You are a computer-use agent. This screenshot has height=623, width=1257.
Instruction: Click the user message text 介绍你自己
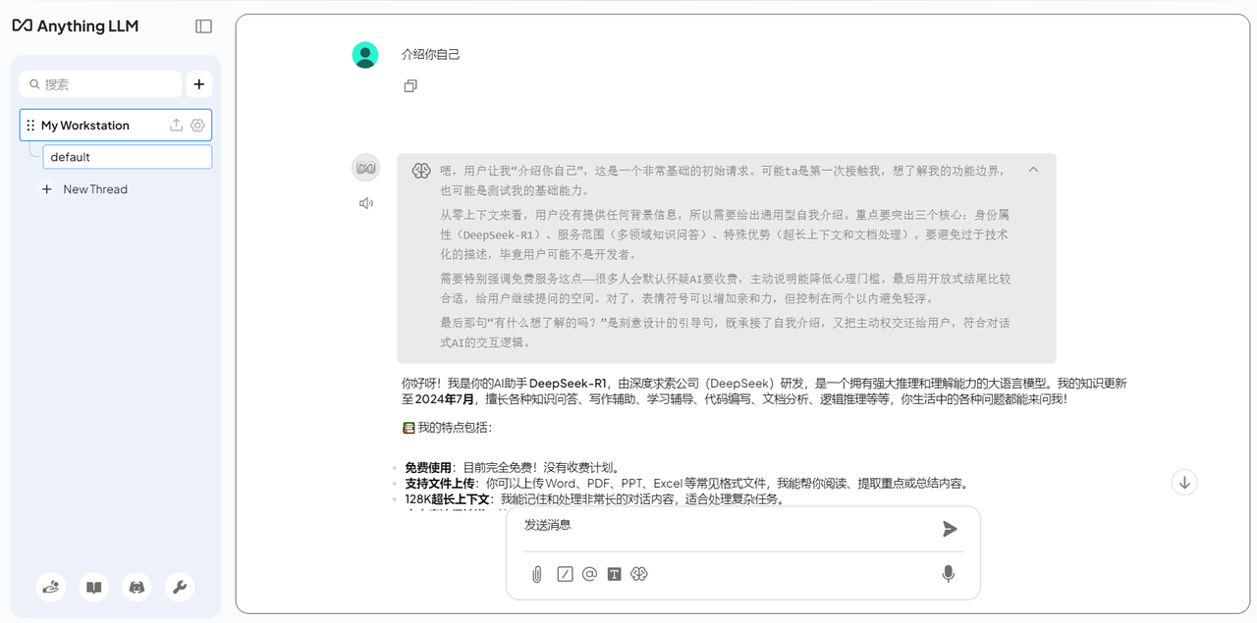click(x=431, y=55)
